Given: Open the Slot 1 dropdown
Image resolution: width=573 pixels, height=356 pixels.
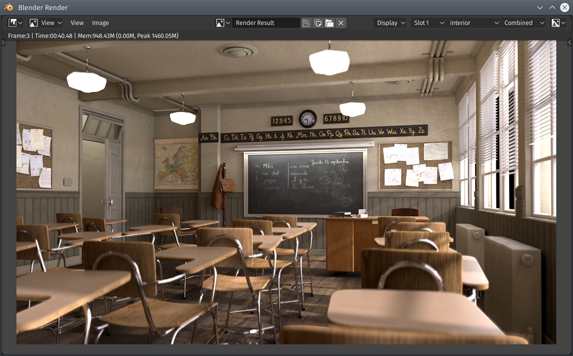Looking at the screenshot, I should pos(428,22).
